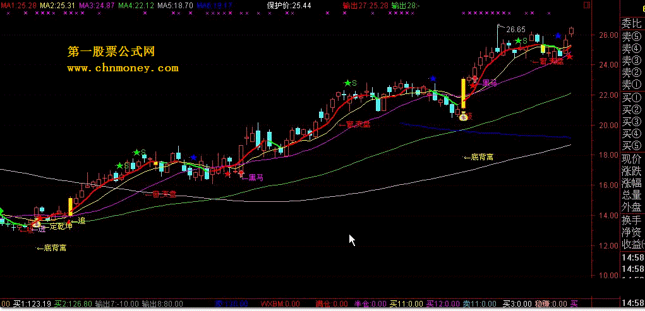Click the ←定乾坤 signal label
645x311 pixels.
pos(58,226)
